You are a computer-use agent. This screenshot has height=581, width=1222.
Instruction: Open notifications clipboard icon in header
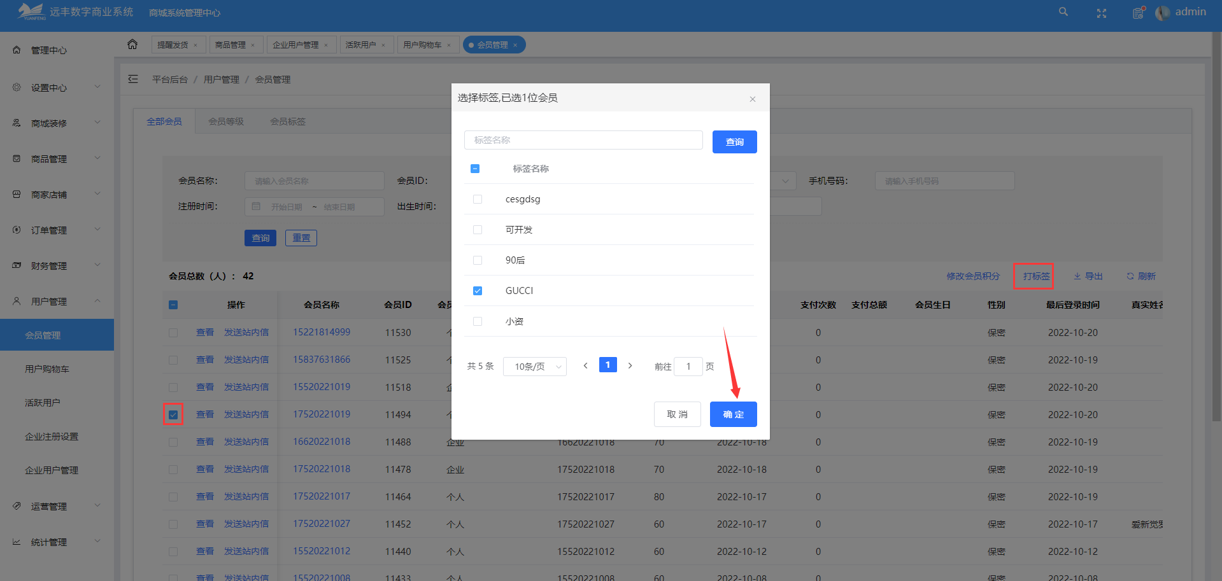[1138, 13]
